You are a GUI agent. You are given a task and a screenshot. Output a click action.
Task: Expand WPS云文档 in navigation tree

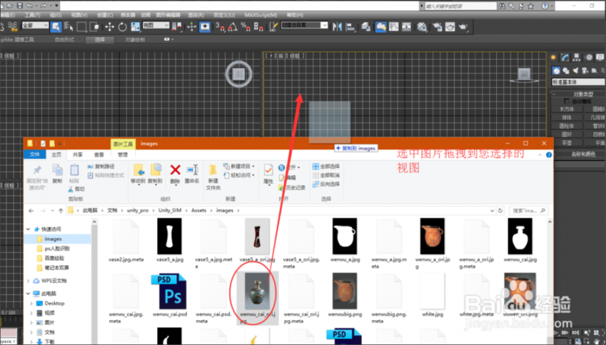(x=28, y=281)
